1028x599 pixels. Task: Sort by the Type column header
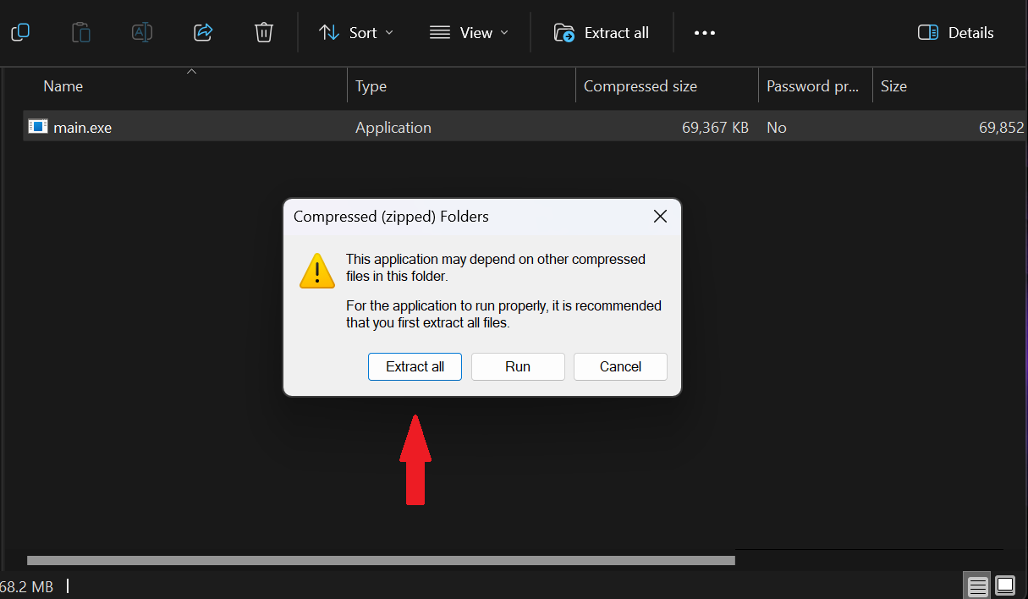point(371,86)
